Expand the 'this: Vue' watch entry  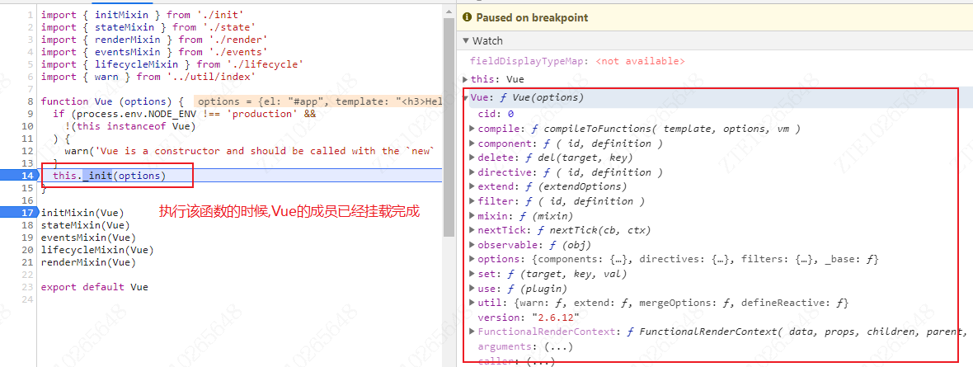pyautogui.click(x=466, y=79)
